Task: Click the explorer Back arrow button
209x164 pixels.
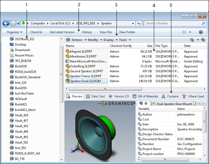Action: click(x=6, y=23)
